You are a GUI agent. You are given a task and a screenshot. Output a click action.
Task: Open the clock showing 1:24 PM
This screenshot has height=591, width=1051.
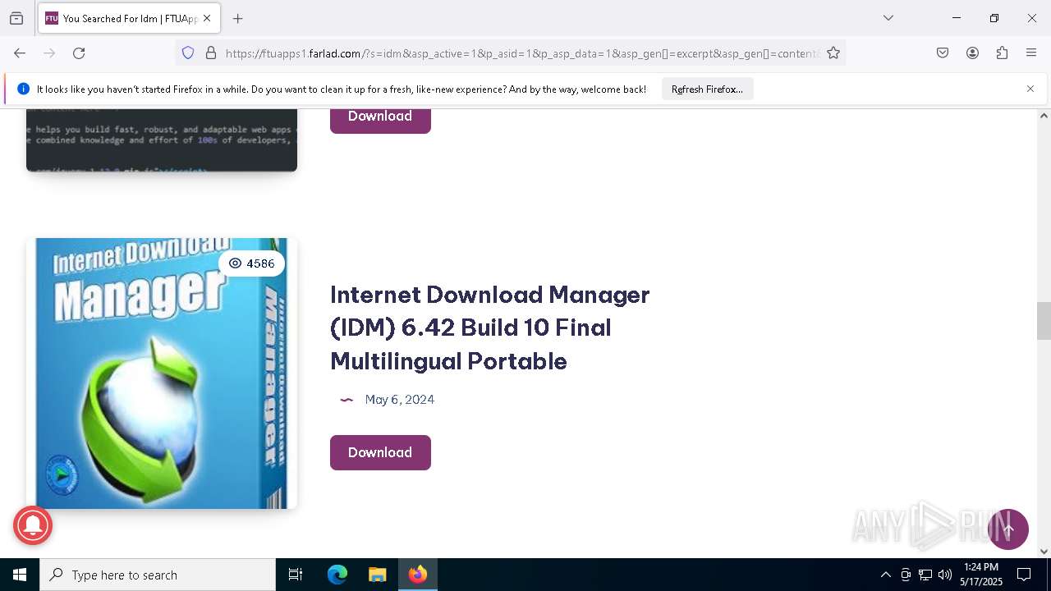click(x=981, y=575)
